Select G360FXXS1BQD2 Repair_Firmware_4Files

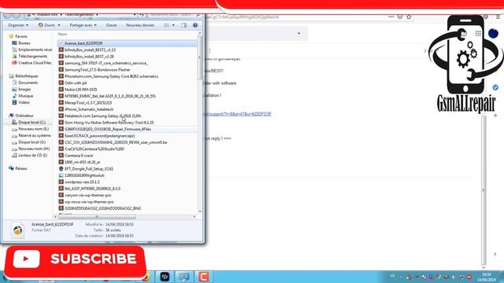pyautogui.click(x=108, y=129)
